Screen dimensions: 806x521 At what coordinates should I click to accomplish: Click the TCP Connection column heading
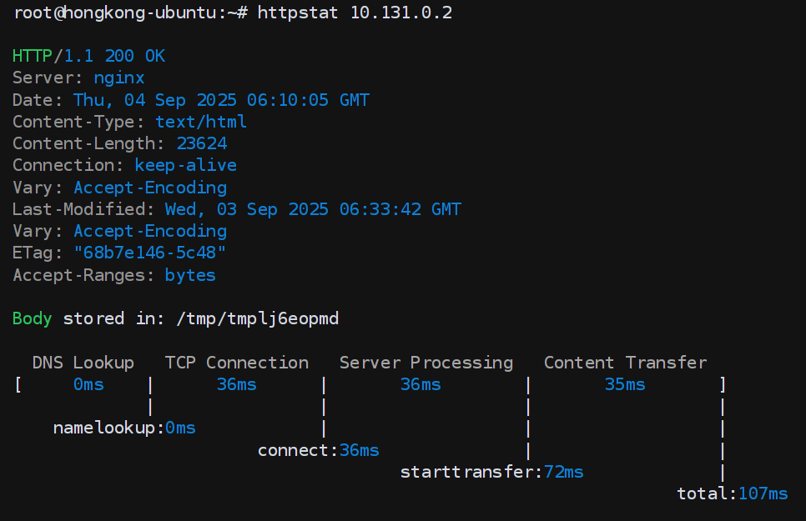237,363
